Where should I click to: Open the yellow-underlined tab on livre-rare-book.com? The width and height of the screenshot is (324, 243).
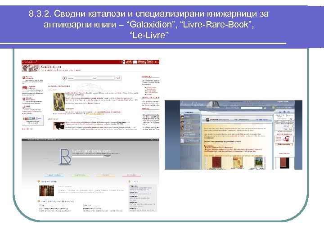click(106, 175)
